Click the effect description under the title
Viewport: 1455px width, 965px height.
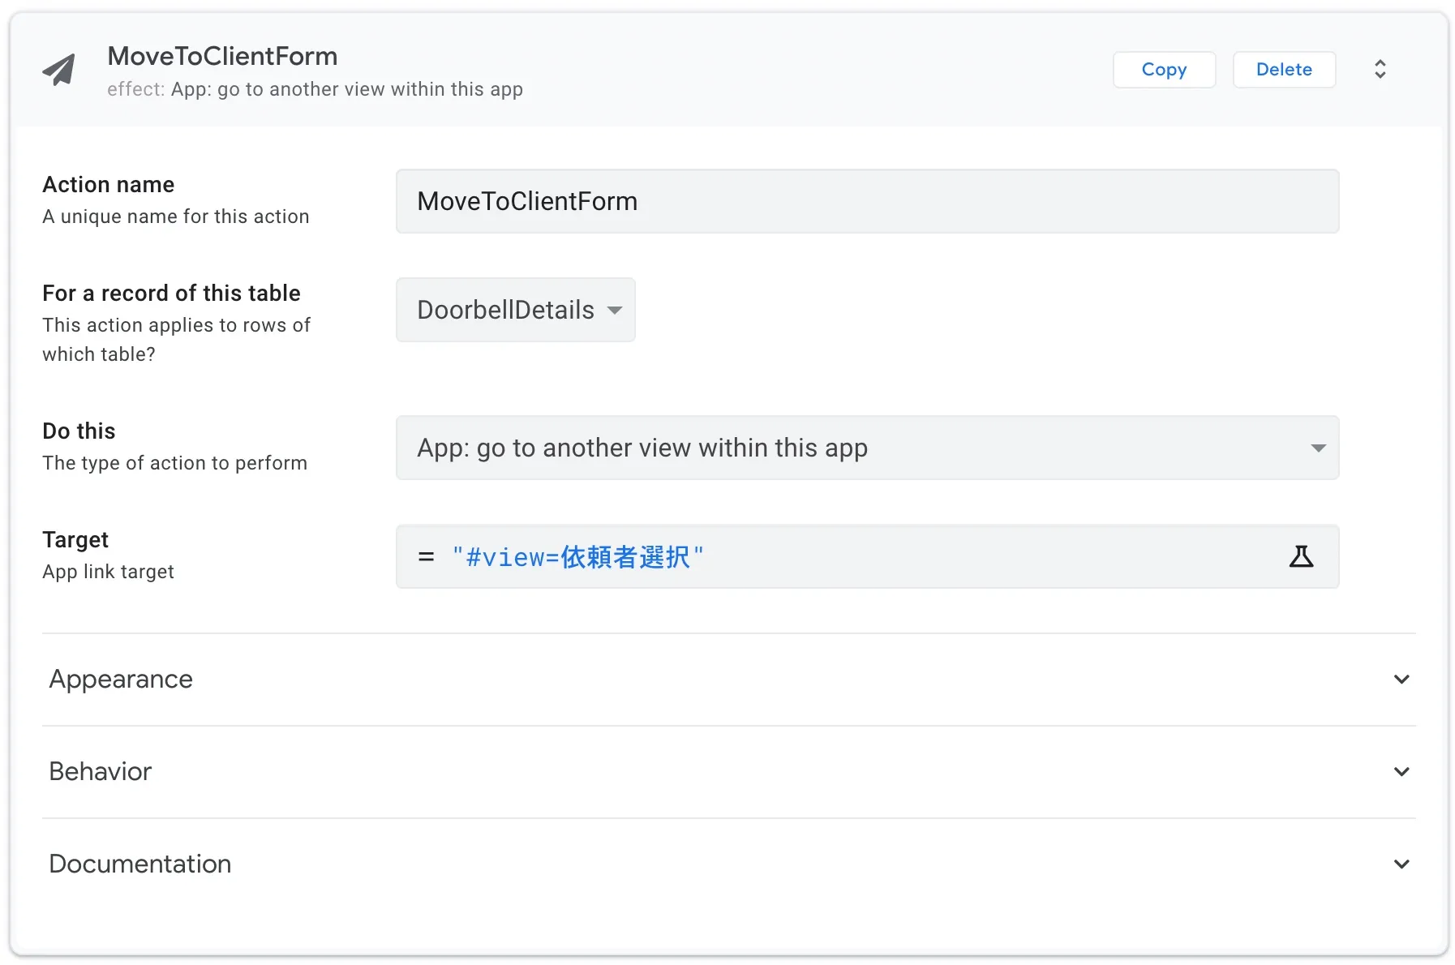pos(315,89)
